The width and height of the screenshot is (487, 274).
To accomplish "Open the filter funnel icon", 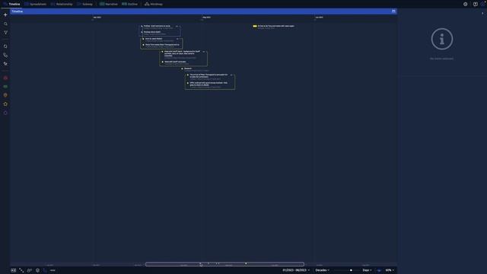I will tap(5, 32).
